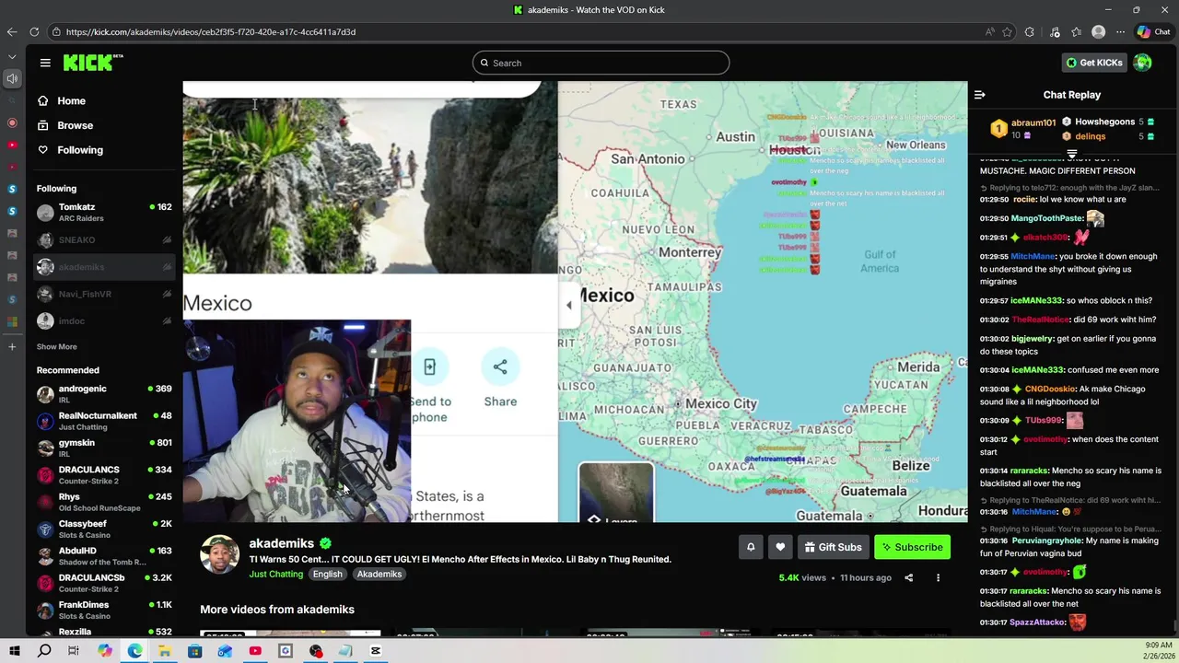Click the Gift Subs button

833,547
